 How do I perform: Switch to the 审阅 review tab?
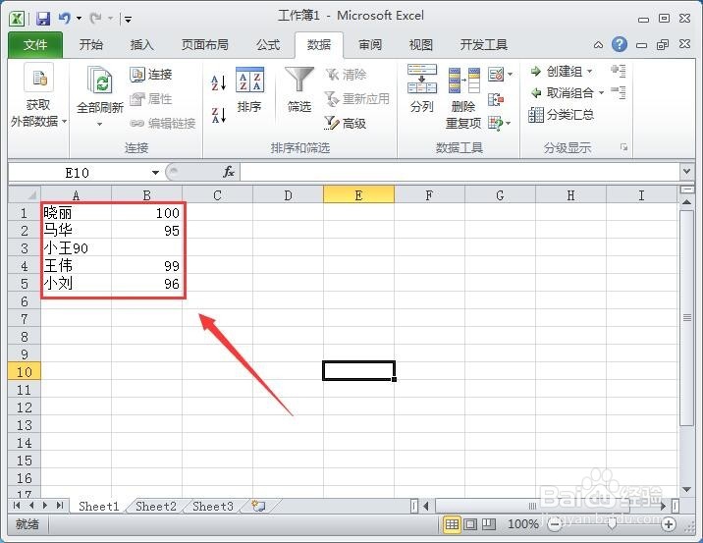pos(370,45)
